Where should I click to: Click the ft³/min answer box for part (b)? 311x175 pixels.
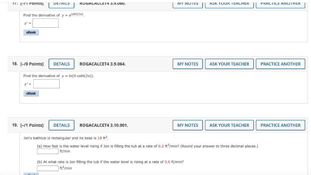pos(48,168)
